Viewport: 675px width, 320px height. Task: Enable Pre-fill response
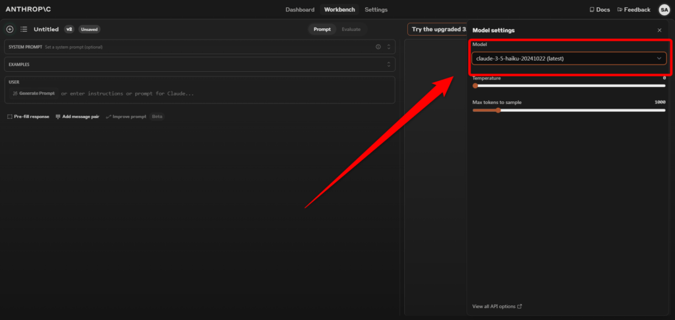pos(28,117)
